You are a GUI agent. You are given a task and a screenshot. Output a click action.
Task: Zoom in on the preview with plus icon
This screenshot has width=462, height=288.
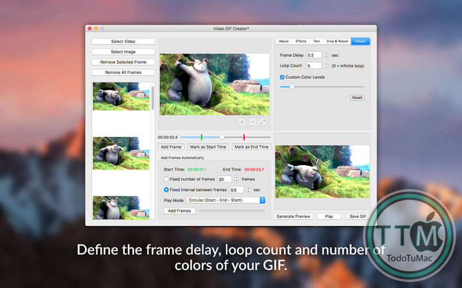pyautogui.click(x=242, y=122)
